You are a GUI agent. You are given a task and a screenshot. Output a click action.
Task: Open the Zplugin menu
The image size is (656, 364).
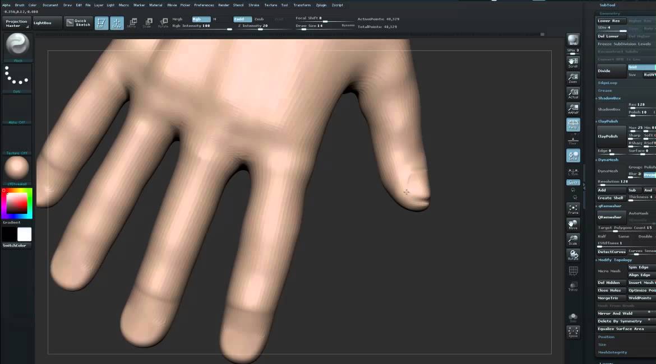pyautogui.click(x=321, y=5)
